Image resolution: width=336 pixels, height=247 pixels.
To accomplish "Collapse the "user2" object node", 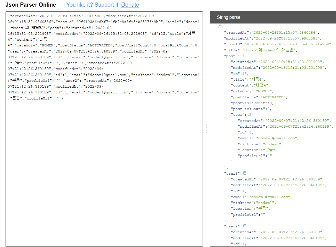I will point(245,226).
